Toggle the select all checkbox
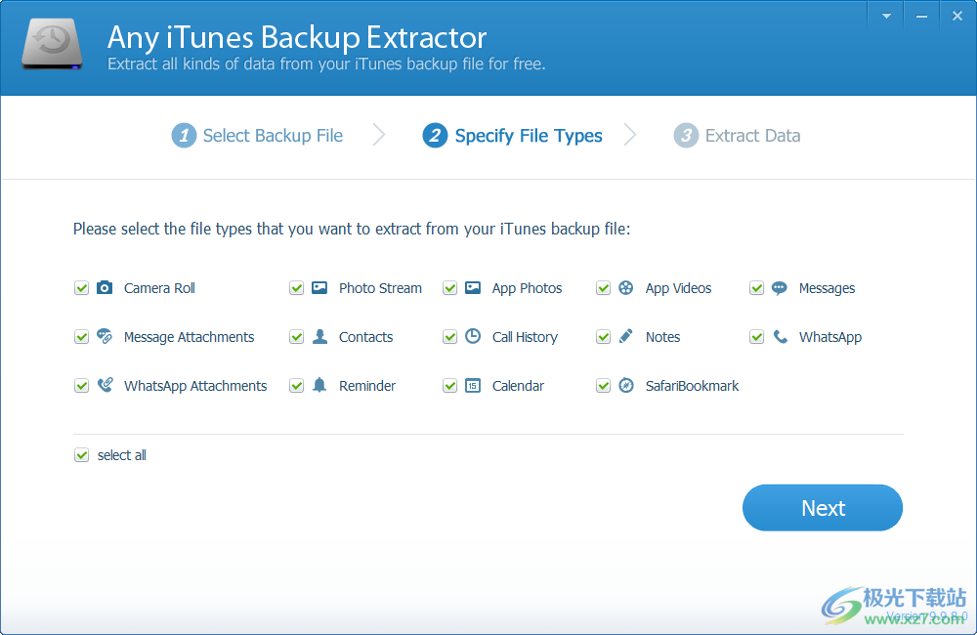Viewport: 977px width, 635px height. 82,454
